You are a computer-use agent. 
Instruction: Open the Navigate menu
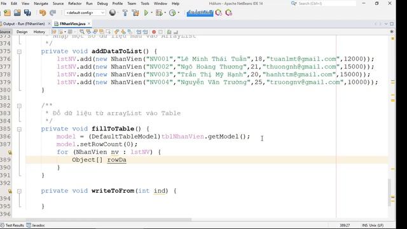click(x=41, y=4)
